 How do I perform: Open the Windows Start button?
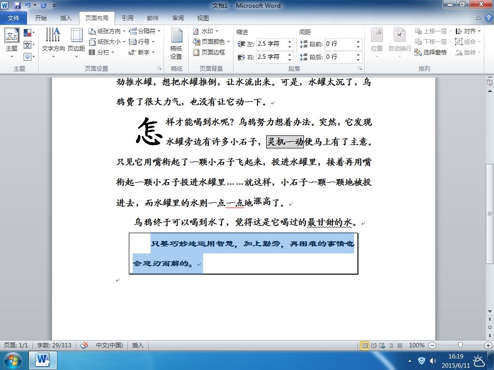pos(13,360)
